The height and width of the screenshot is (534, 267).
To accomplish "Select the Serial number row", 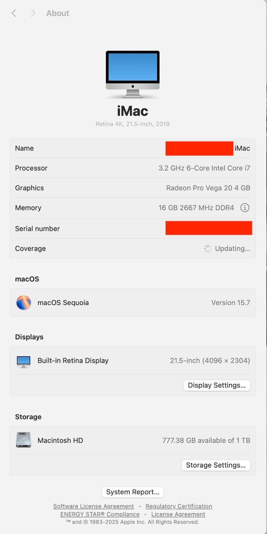I will coord(132,229).
